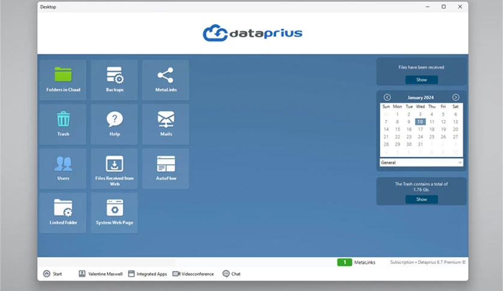
Task: Open Folders in Cloud tile
Action: tap(63, 80)
